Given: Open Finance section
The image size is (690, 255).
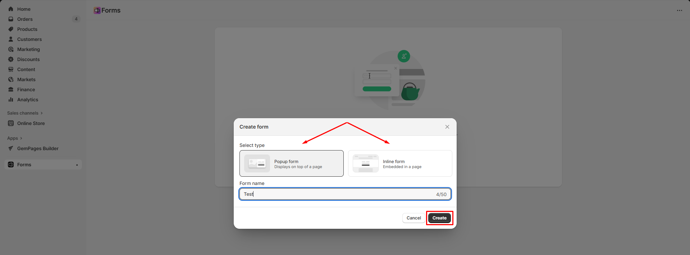Looking at the screenshot, I should (x=43, y=89).
